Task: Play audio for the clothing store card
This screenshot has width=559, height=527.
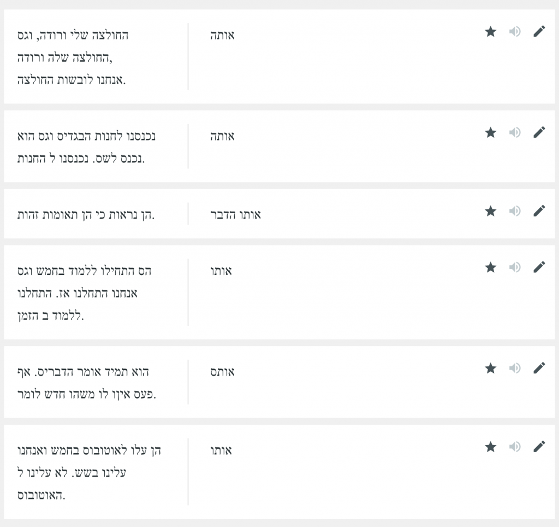Action: point(515,133)
